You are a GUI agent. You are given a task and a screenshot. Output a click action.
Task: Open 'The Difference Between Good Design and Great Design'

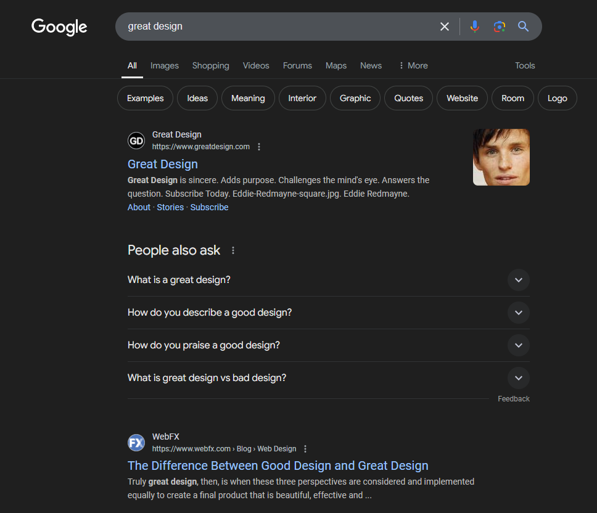click(x=278, y=466)
